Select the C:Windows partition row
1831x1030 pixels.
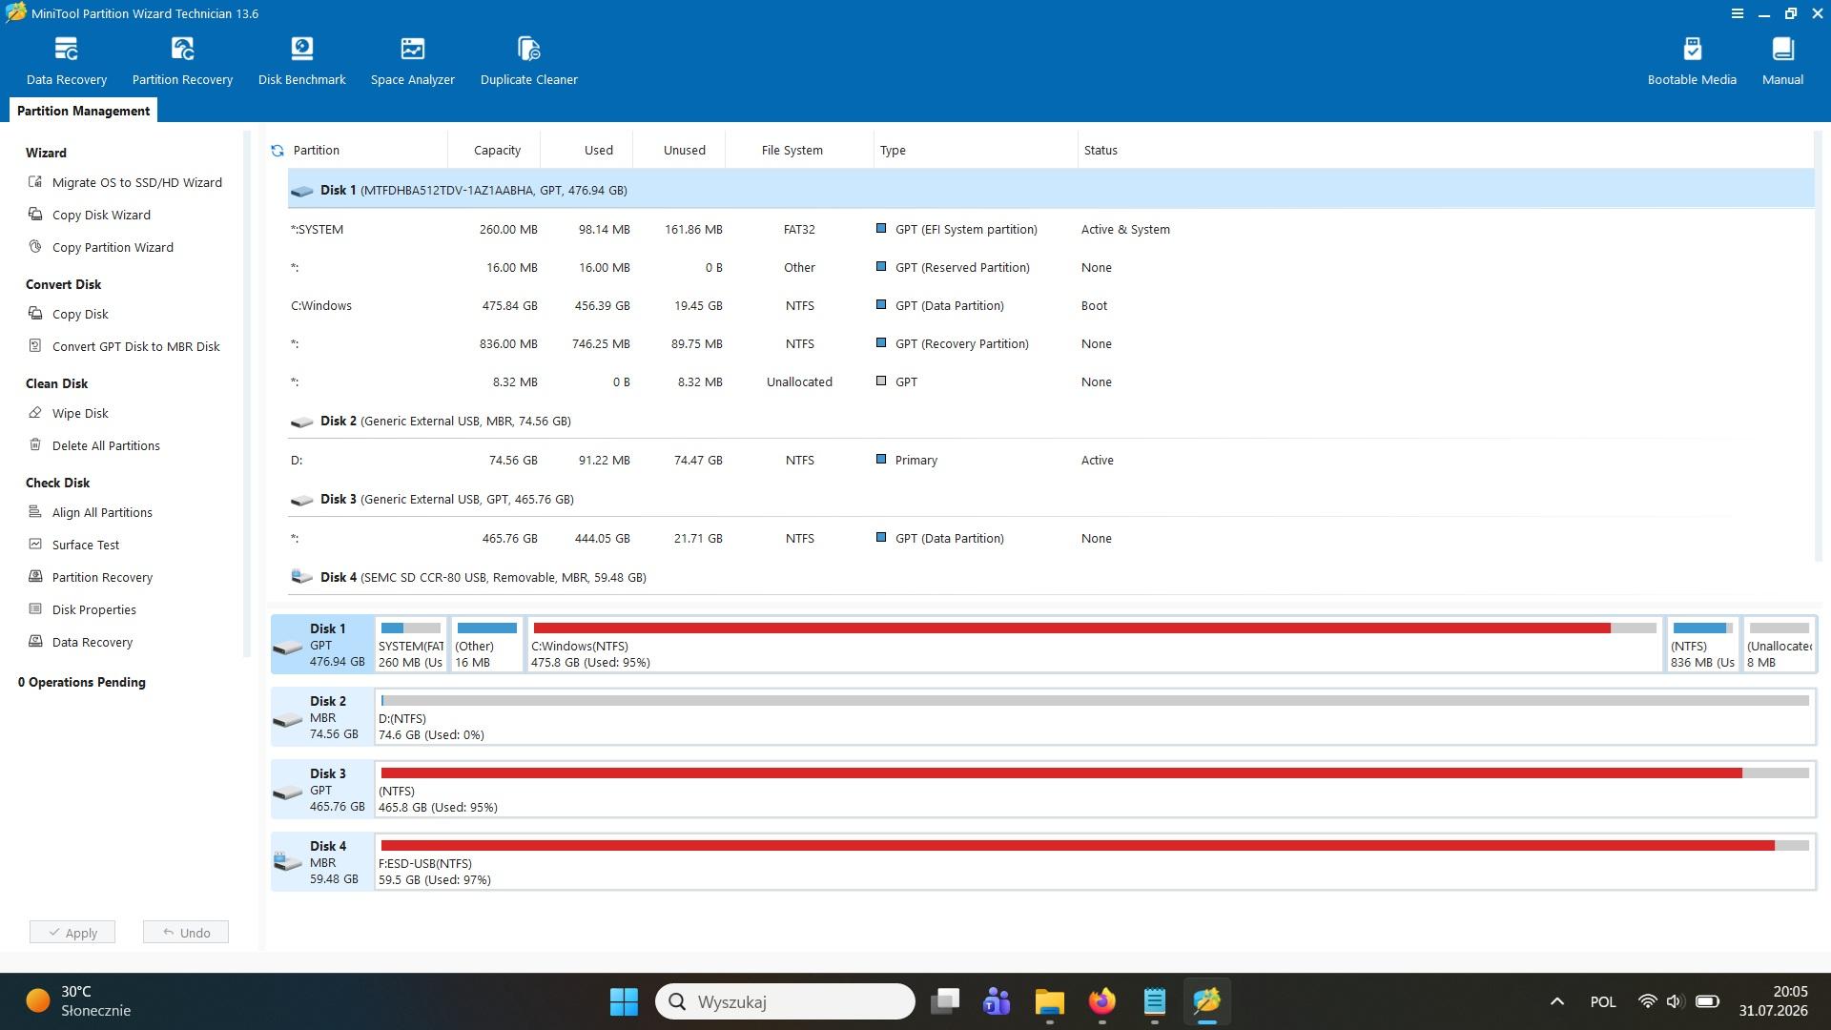[1050, 306]
